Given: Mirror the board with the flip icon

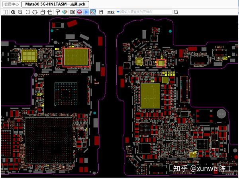Looking at the screenshot, I should 72,12.
